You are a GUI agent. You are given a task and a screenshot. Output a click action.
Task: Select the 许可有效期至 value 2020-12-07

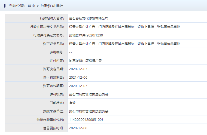(78, 86)
